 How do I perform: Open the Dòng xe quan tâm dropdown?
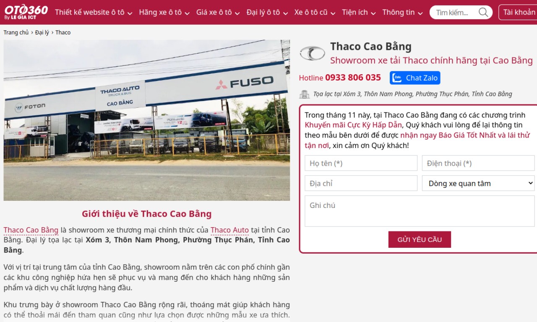tap(478, 183)
